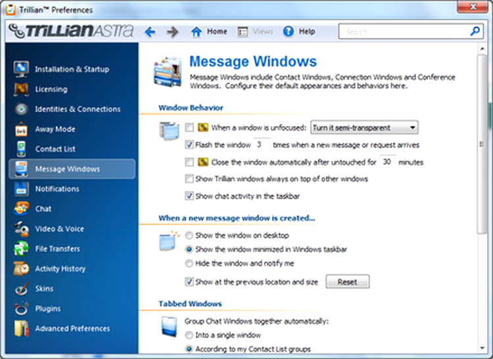Click the Contact List phone icon

[21, 149]
